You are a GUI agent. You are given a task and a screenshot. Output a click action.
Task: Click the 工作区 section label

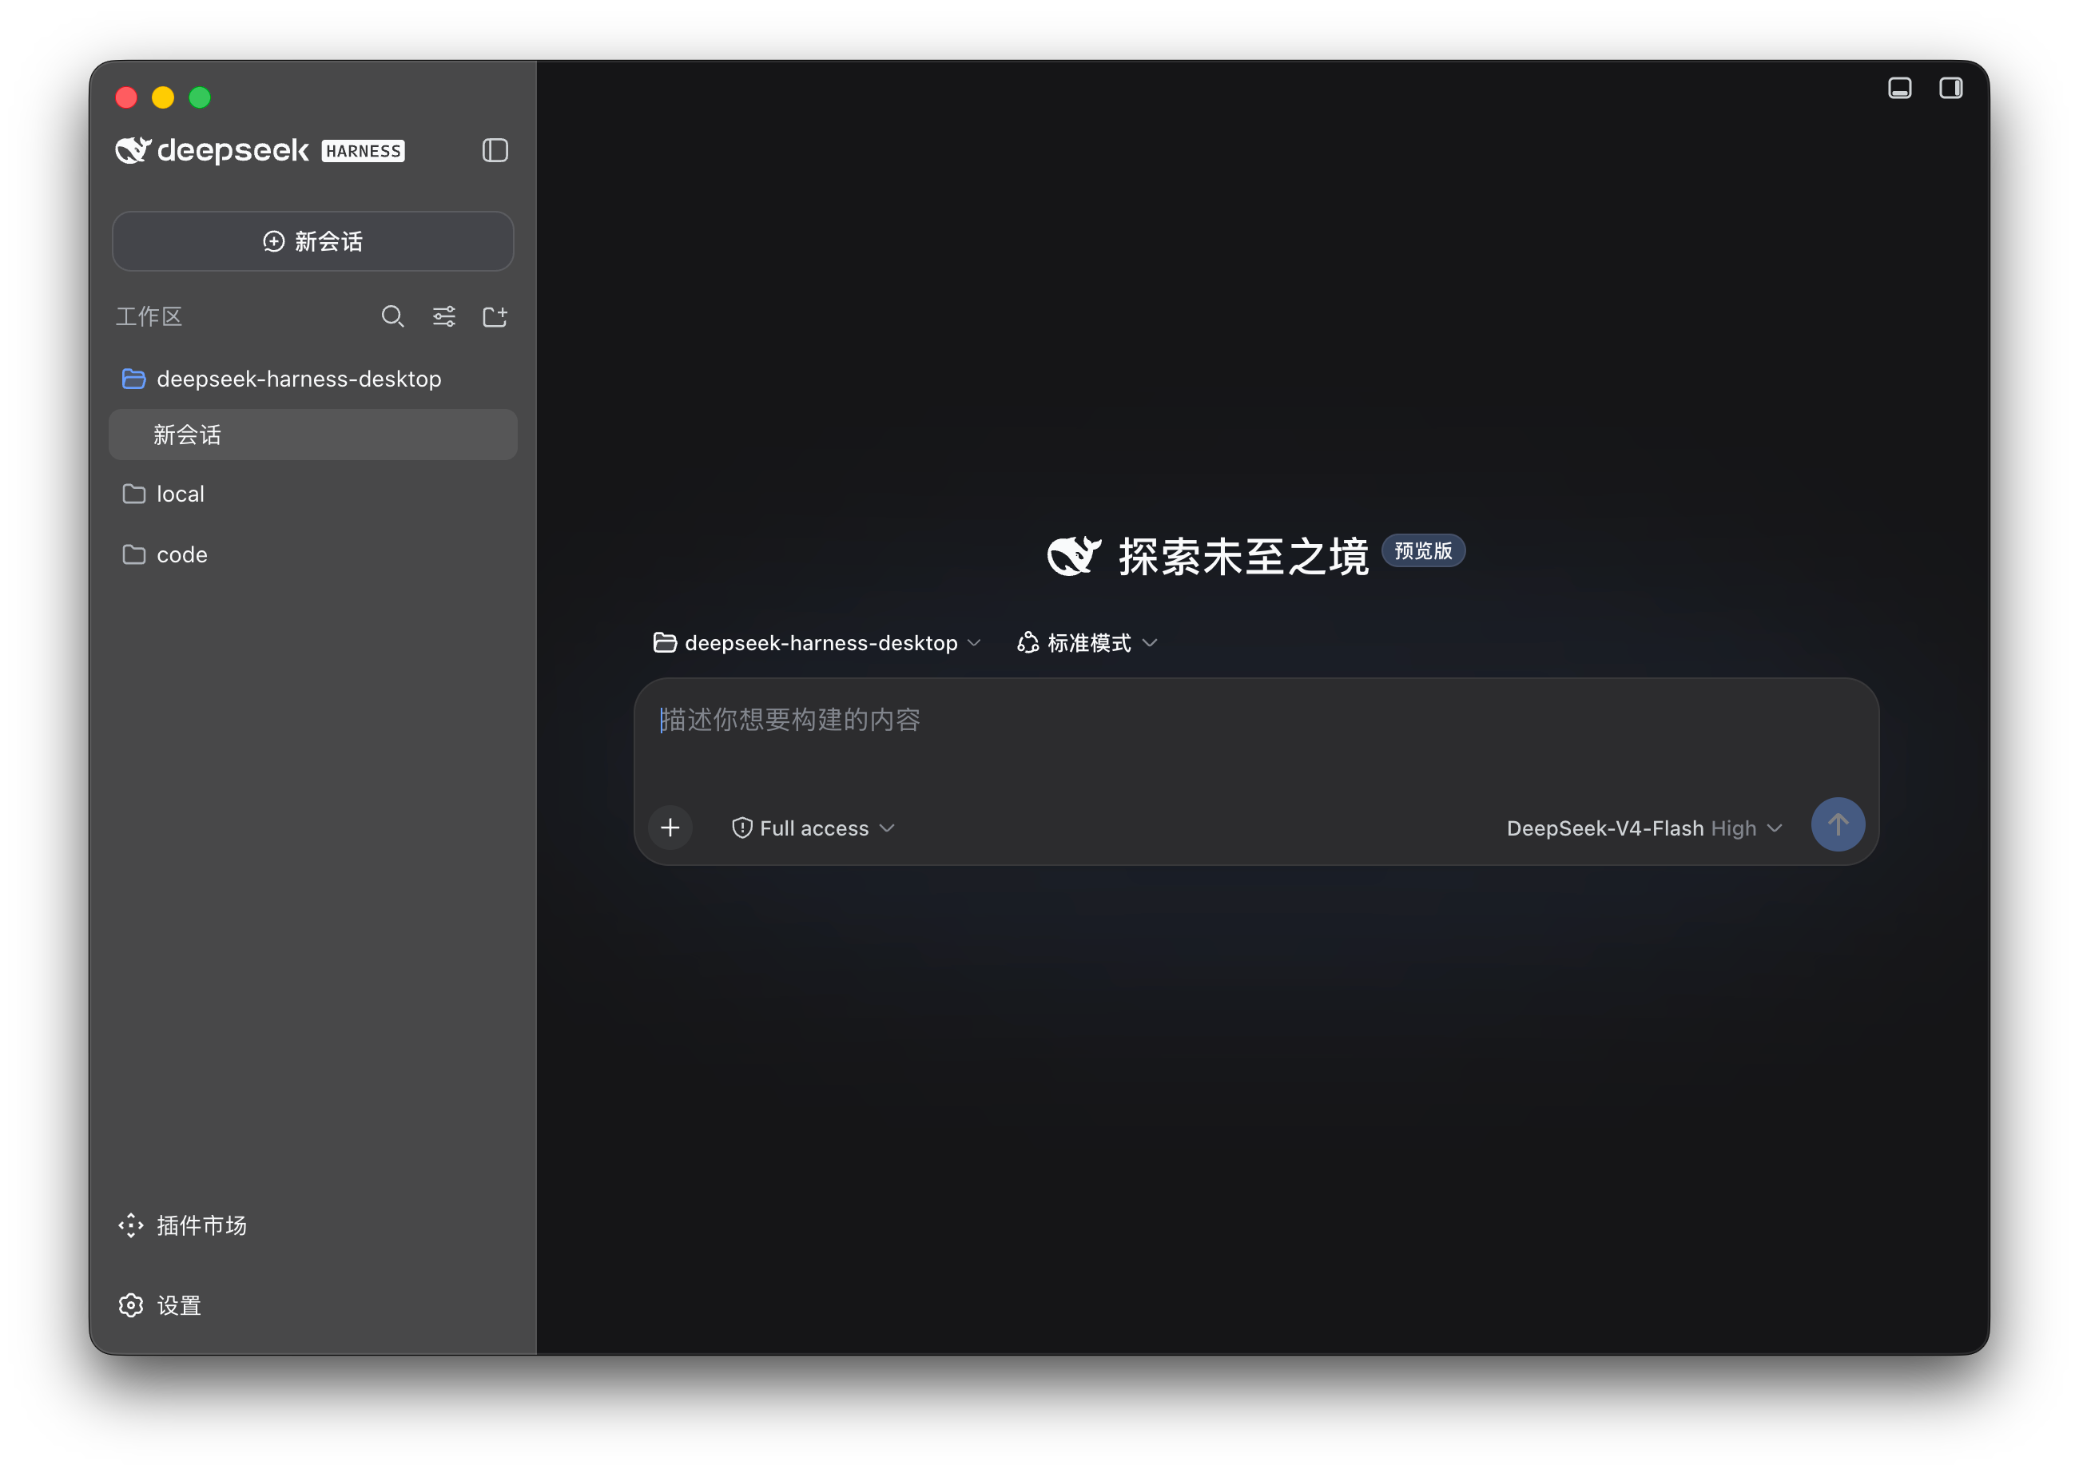pyautogui.click(x=149, y=316)
